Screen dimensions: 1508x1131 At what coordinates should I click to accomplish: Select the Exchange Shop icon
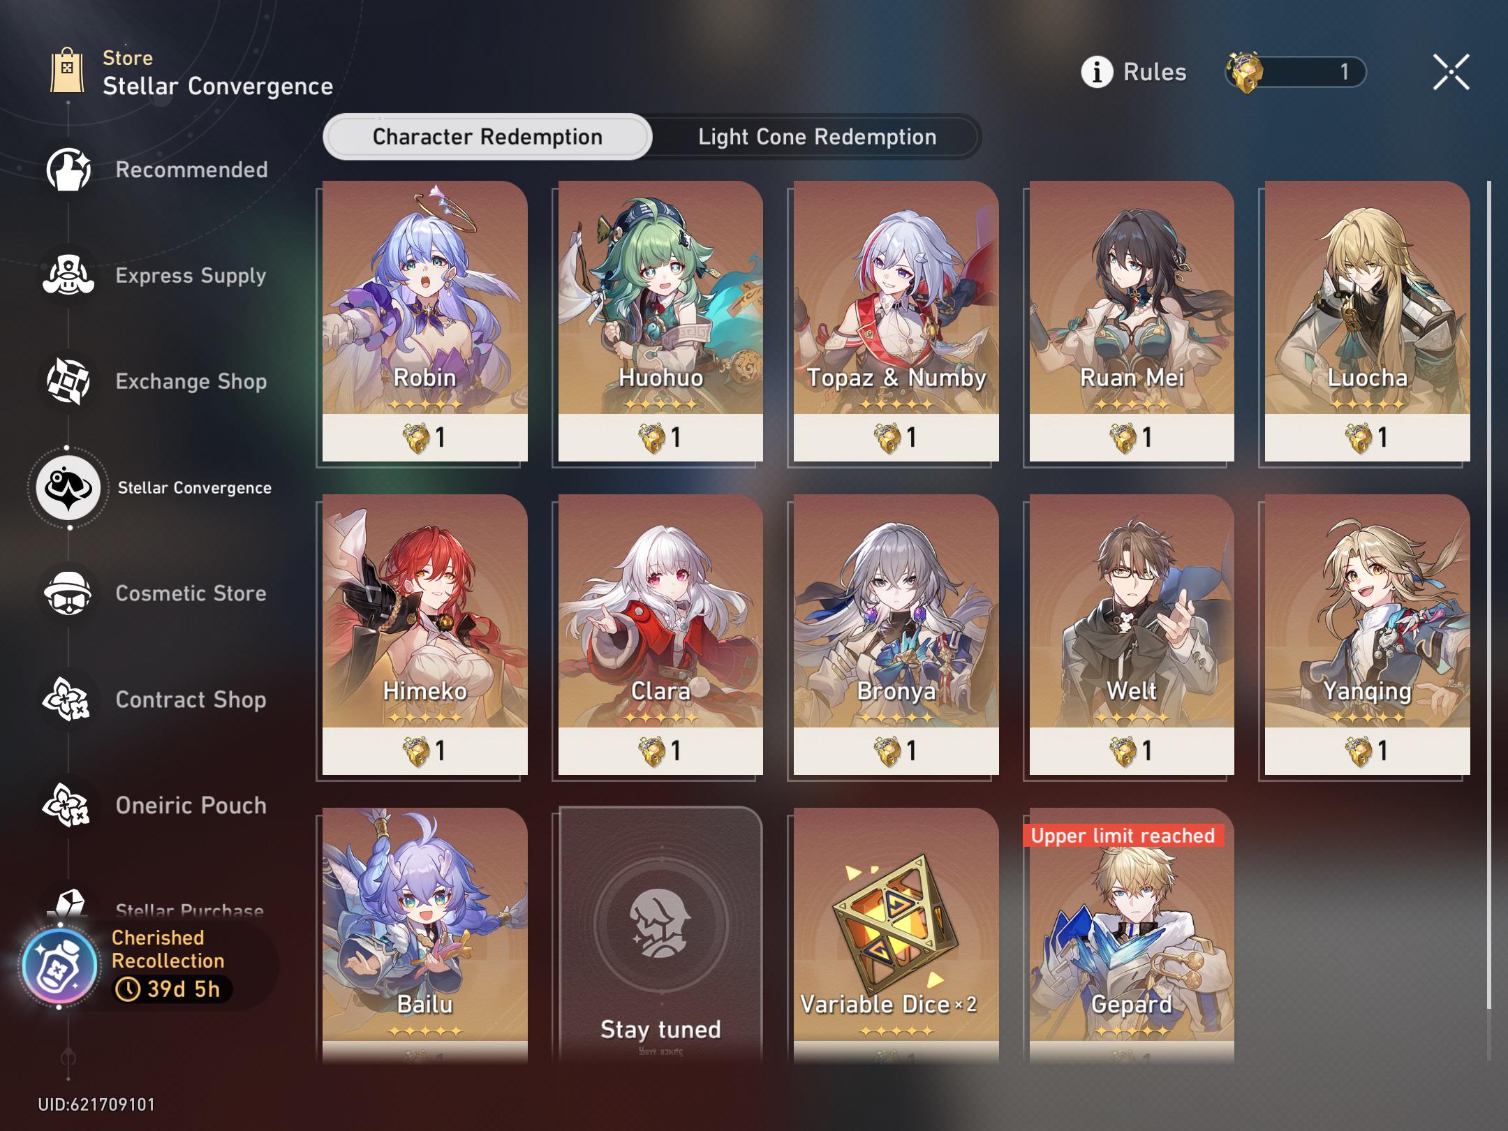(x=68, y=381)
